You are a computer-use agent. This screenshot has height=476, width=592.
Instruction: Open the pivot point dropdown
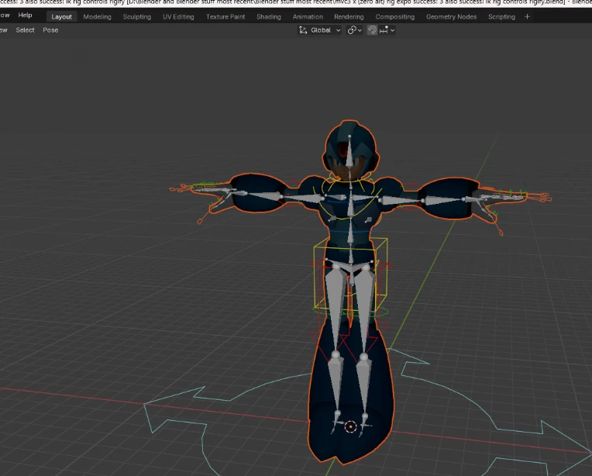tap(355, 30)
